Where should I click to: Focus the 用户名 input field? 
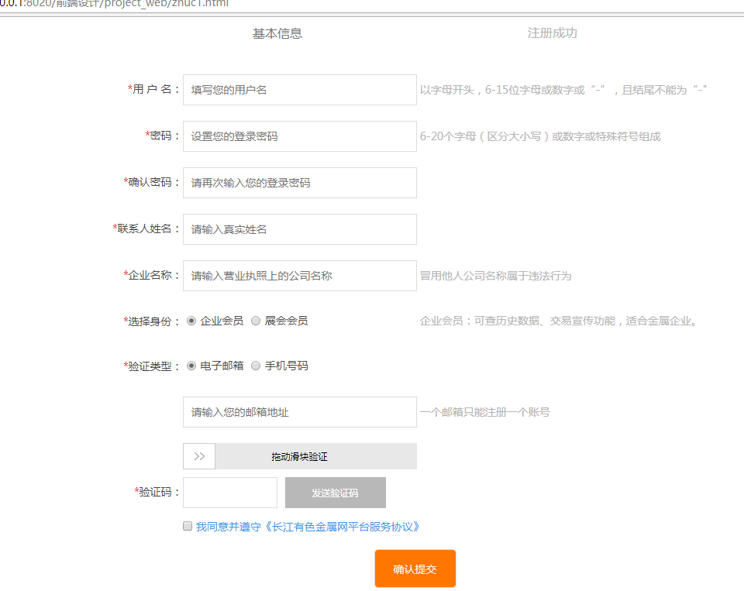299,90
